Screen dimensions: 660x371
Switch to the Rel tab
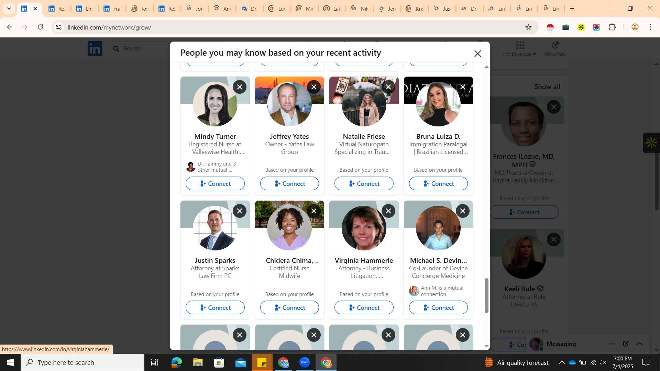(167, 9)
